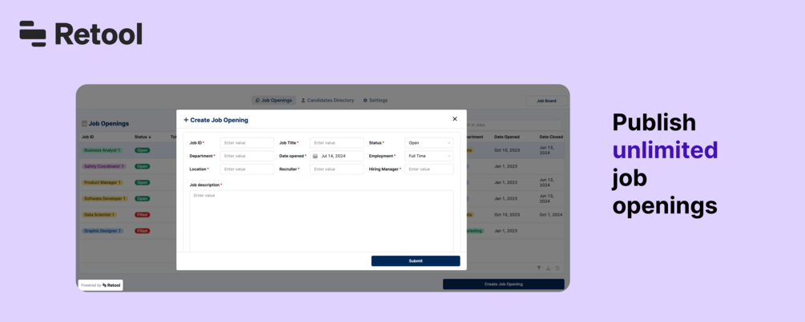This screenshot has height=322, width=805.
Task: Click the refresh icon below the jobs table
Action: coord(557,268)
